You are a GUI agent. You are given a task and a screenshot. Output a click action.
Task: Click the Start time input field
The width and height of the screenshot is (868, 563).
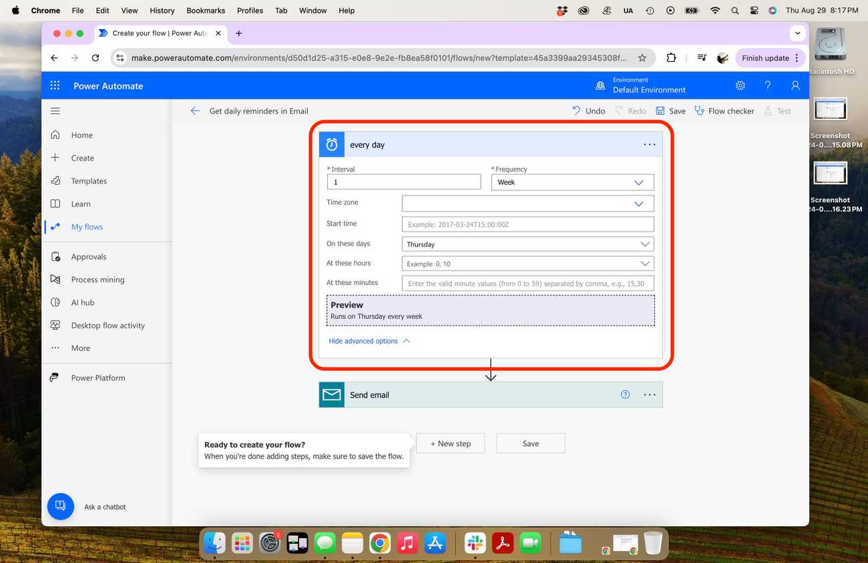click(527, 224)
